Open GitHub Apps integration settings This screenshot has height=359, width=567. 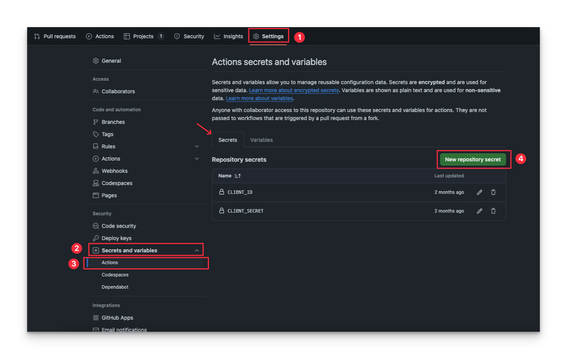point(117,318)
